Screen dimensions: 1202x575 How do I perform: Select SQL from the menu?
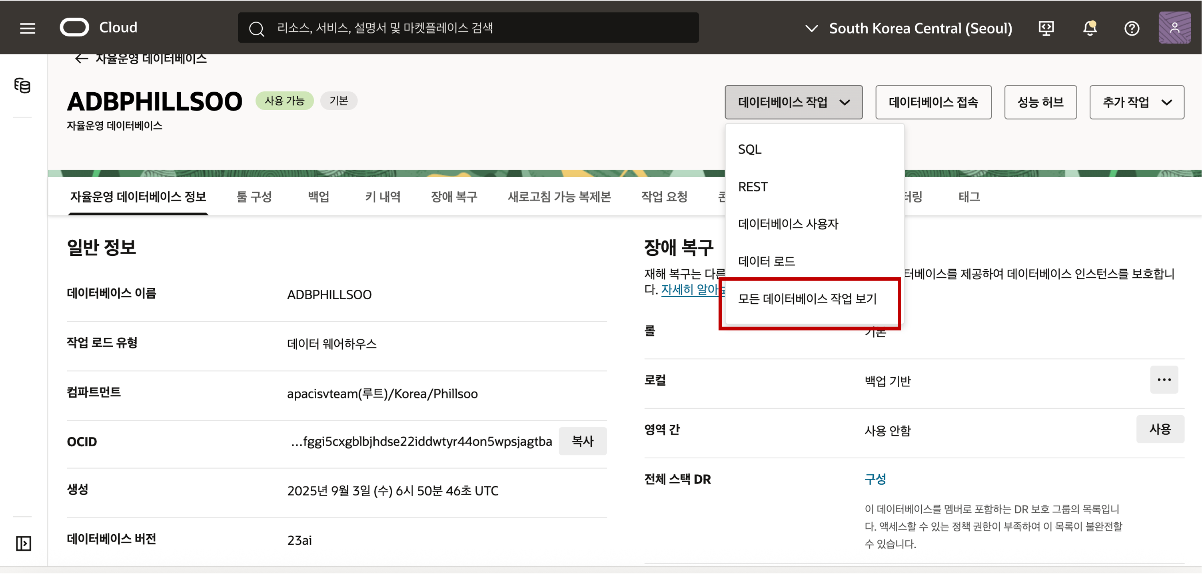(x=814, y=149)
